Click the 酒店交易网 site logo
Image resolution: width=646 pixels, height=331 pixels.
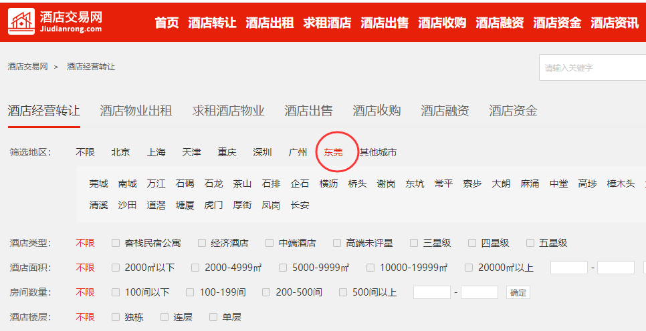pyautogui.click(x=56, y=21)
